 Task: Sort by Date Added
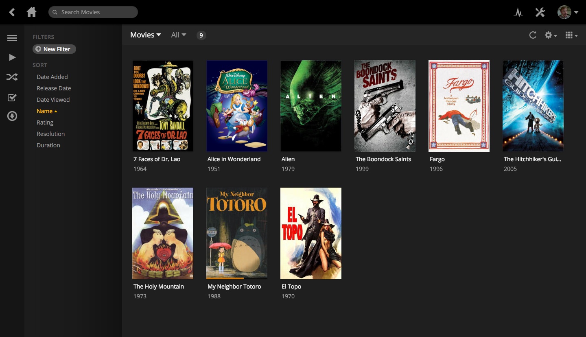tap(52, 77)
